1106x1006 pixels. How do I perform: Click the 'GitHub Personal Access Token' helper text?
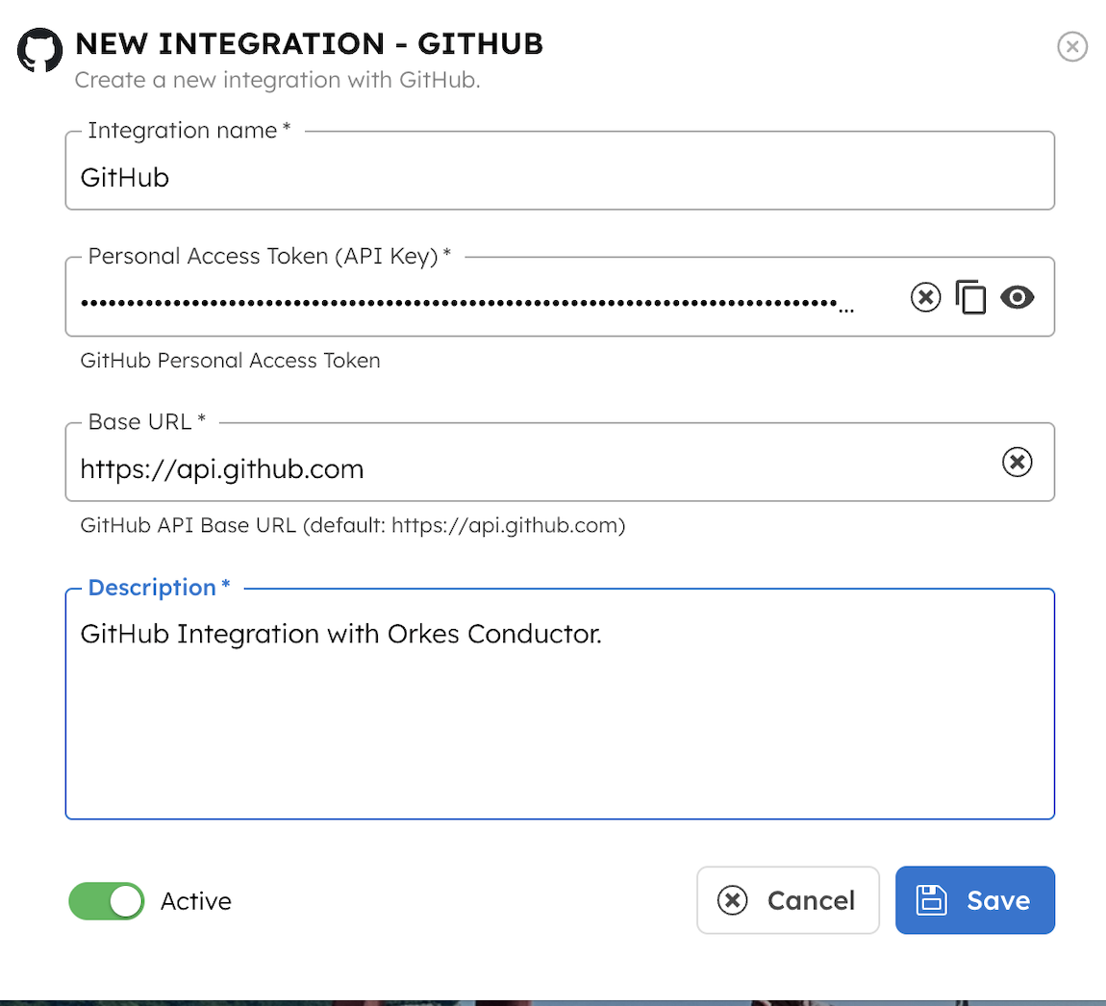[x=230, y=361]
